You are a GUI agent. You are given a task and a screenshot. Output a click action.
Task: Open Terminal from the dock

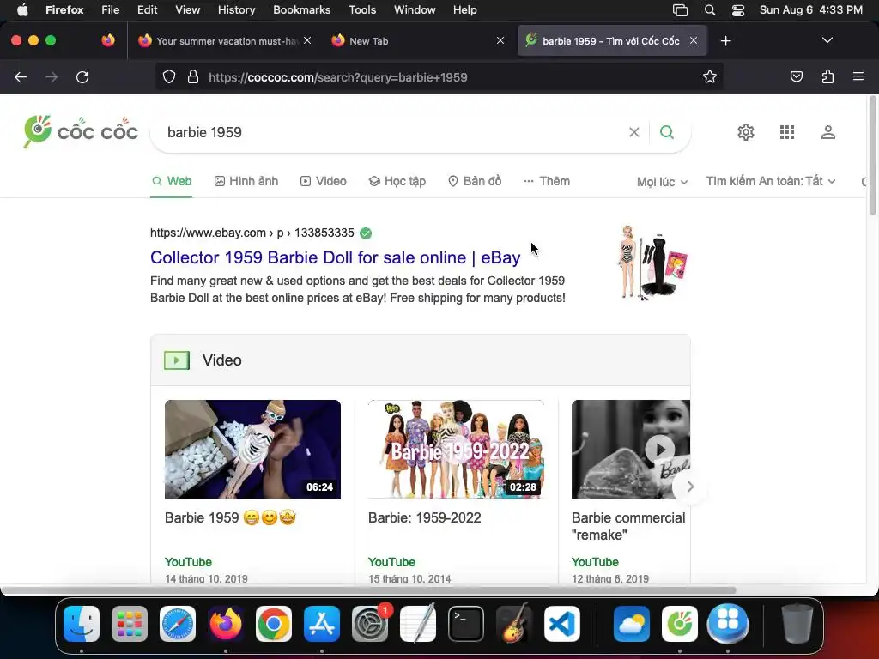(x=466, y=623)
